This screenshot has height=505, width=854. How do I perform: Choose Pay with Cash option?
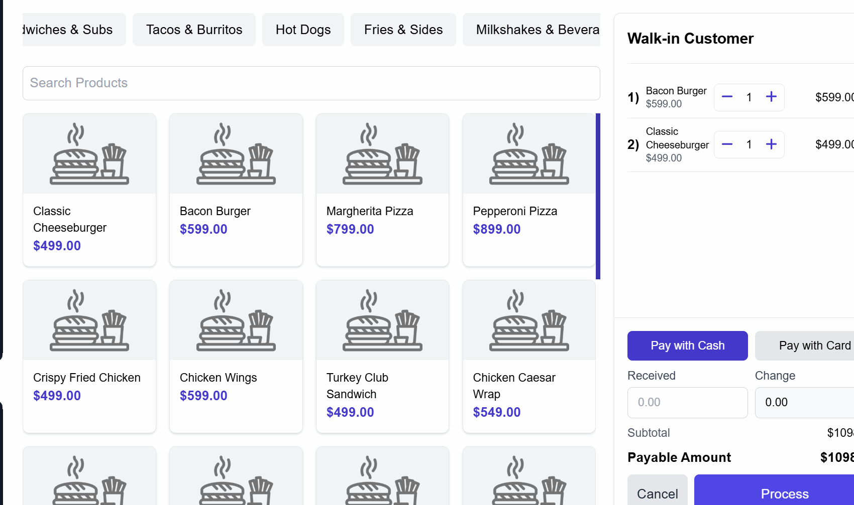coord(687,346)
